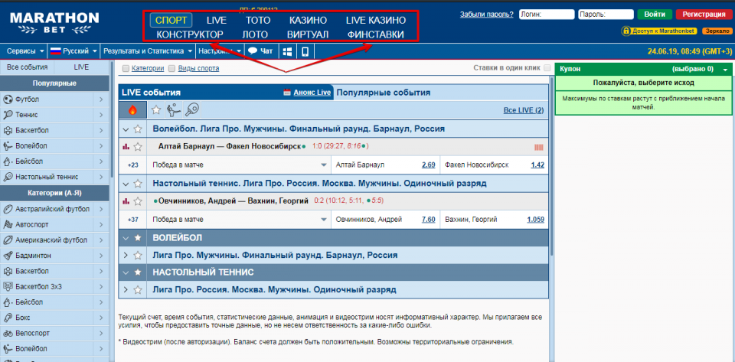Click the star favorites filter icon

pyautogui.click(x=157, y=109)
